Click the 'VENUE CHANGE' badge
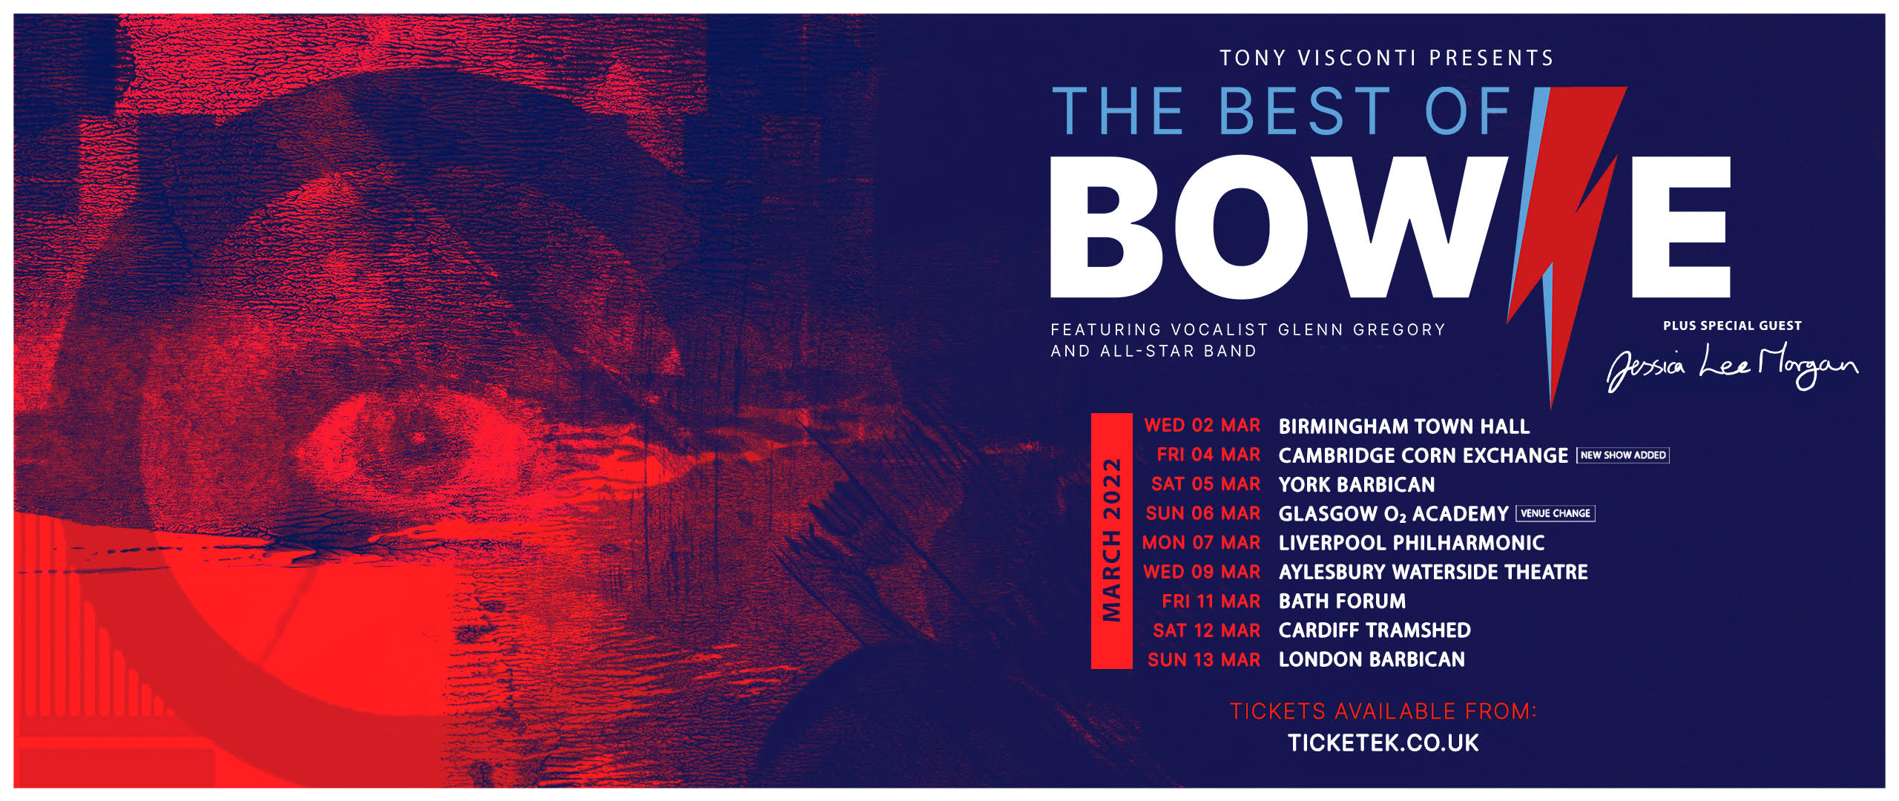 point(1556,513)
